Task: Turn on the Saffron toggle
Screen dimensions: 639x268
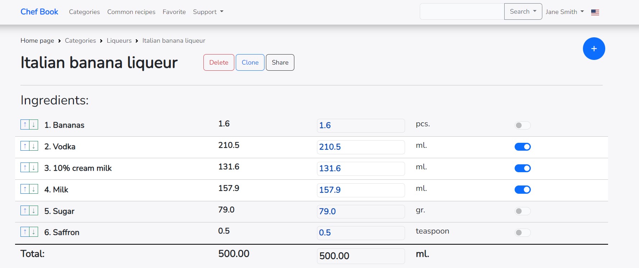Action: coord(522,232)
